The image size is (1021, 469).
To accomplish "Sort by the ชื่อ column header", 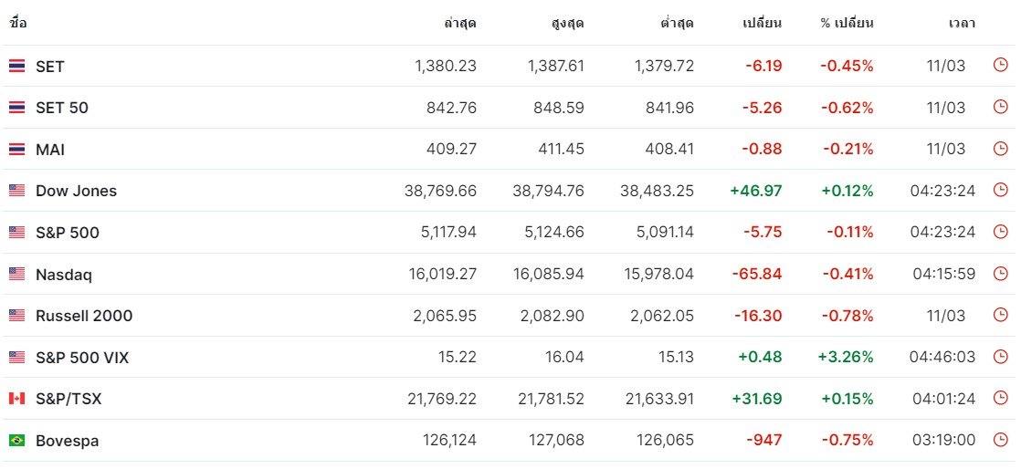I will coord(18,23).
